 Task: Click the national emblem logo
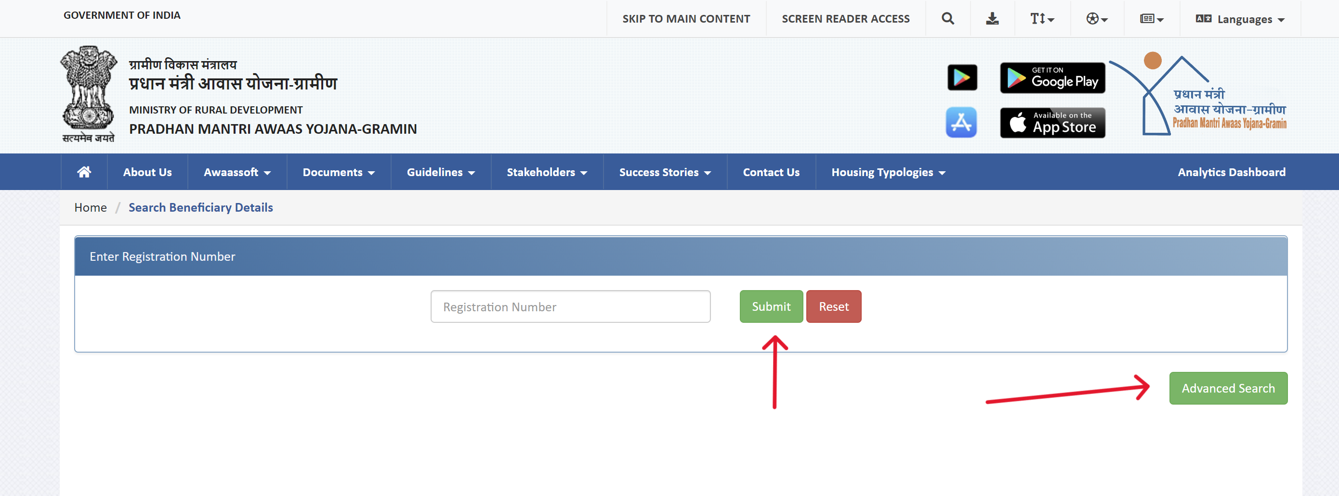(x=87, y=93)
